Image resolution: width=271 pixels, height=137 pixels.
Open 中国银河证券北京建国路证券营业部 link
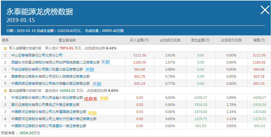(49, 112)
